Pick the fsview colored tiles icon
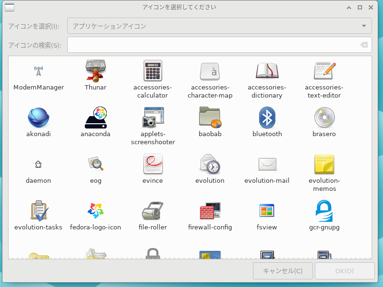383x287 pixels. tap(267, 210)
